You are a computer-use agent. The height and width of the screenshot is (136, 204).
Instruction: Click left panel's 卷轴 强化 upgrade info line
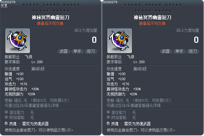coord(37,100)
